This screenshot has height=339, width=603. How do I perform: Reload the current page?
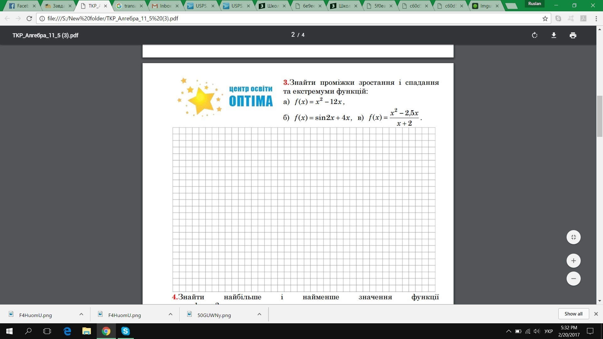pos(29,19)
